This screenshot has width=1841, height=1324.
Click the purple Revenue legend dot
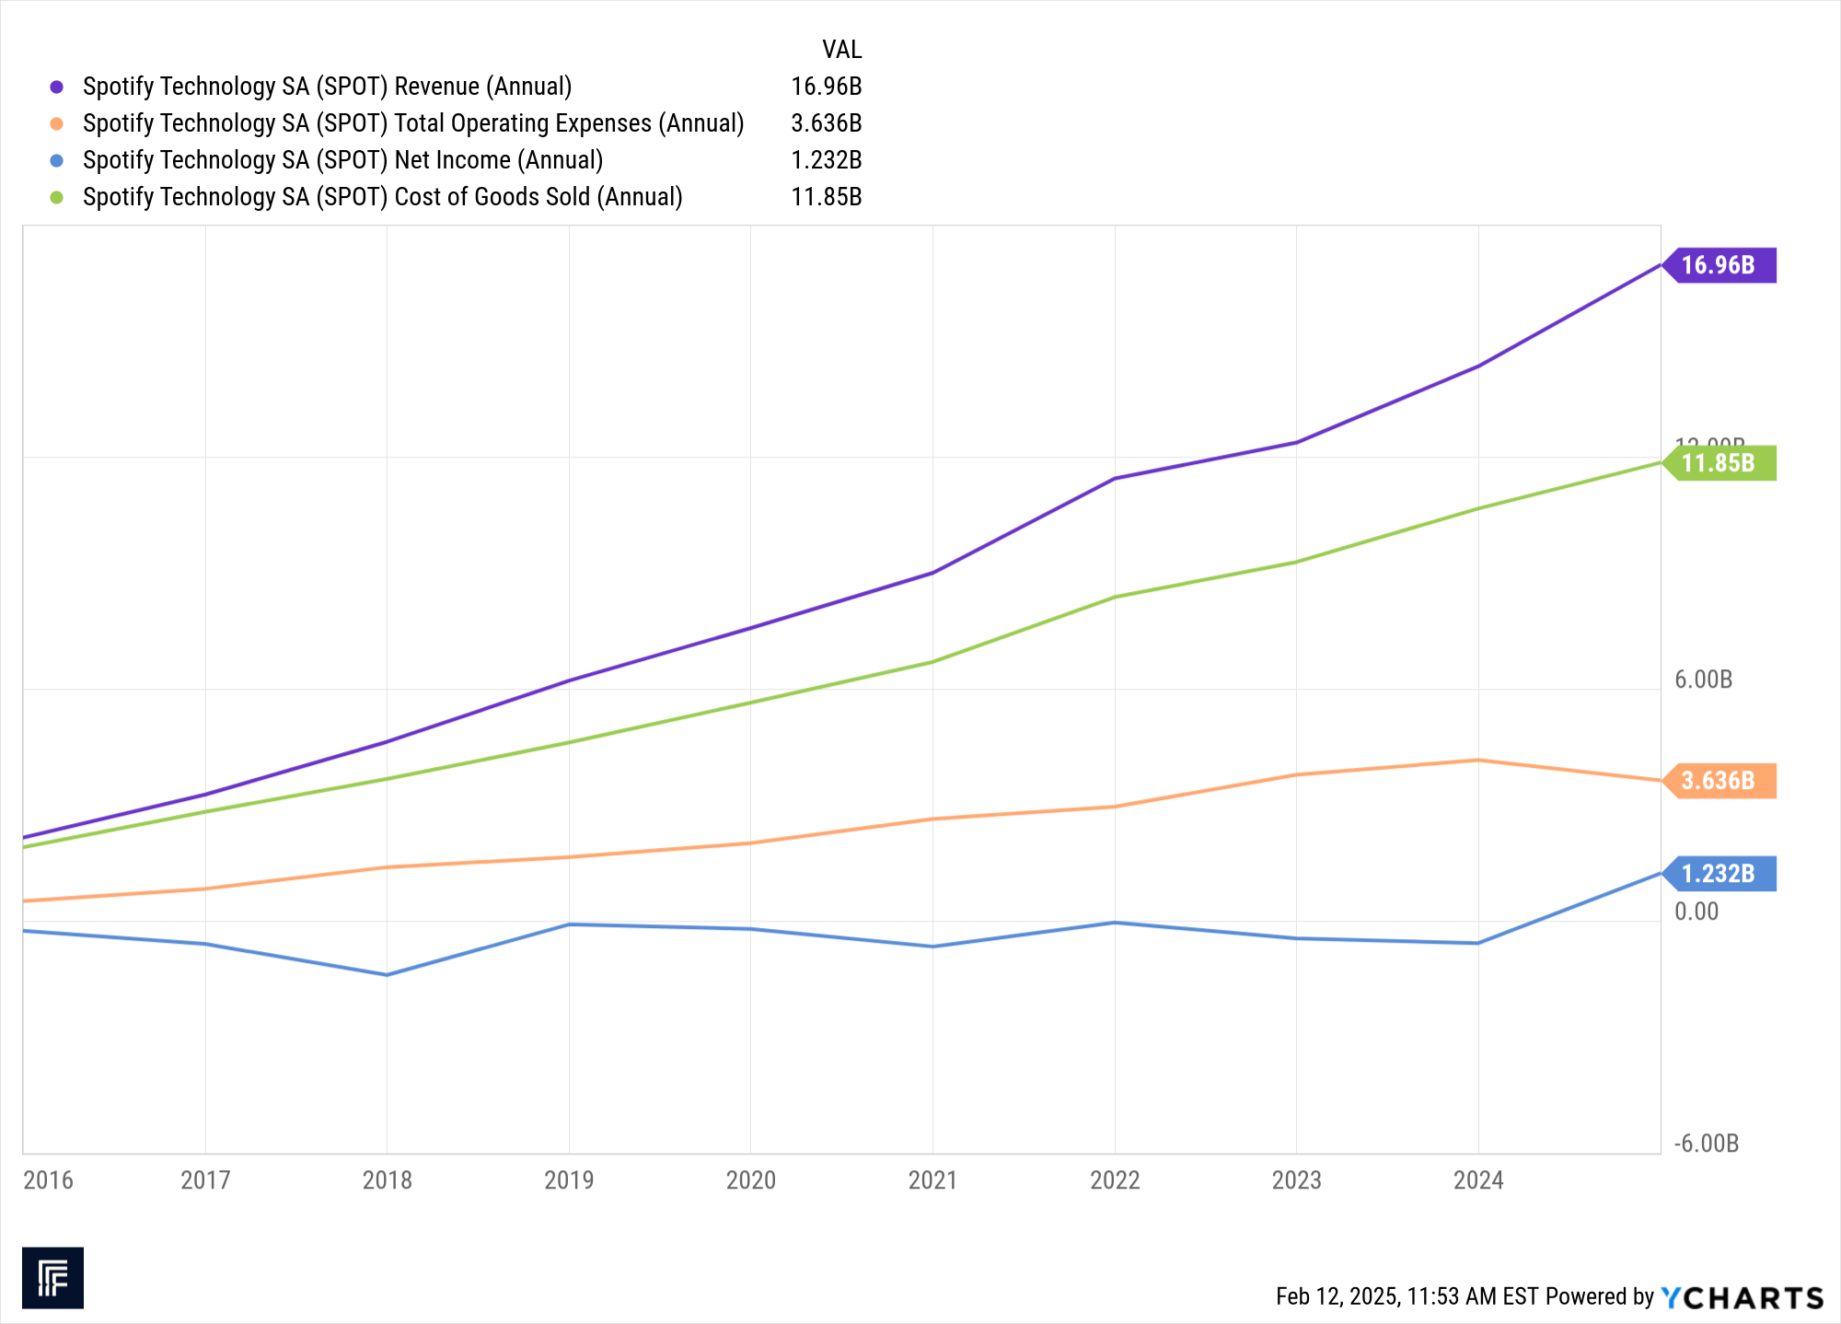(x=57, y=87)
